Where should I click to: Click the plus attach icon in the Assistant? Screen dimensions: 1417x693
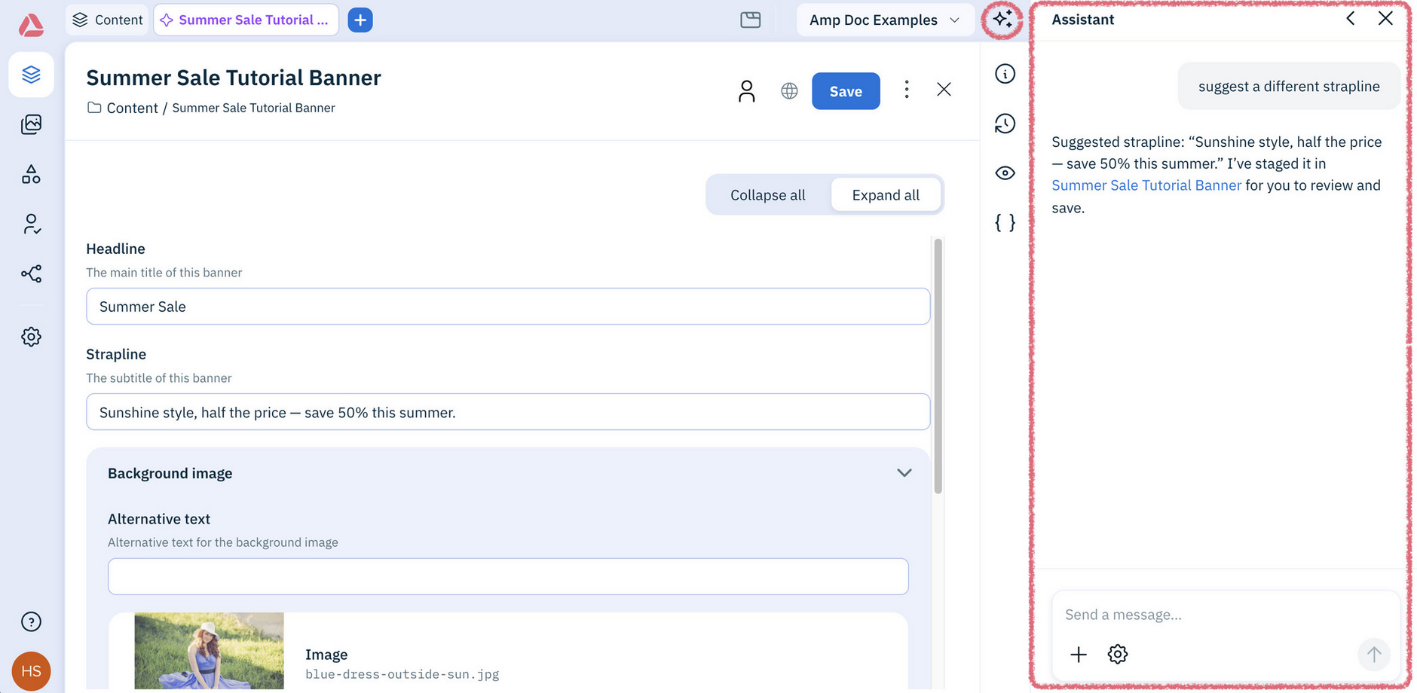coord(1079,655)
